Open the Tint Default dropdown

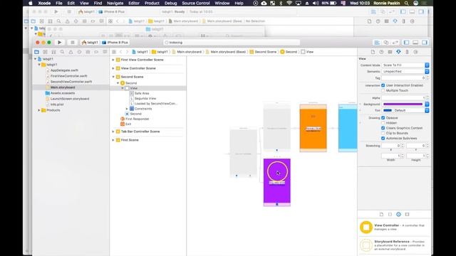click(411, 110)
